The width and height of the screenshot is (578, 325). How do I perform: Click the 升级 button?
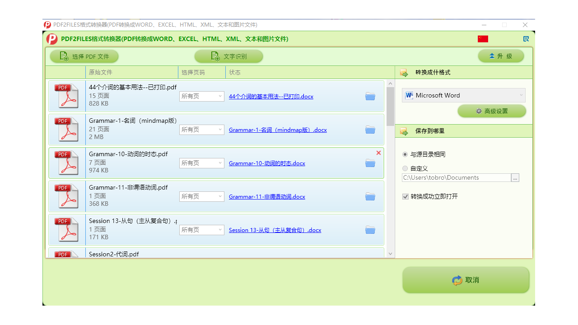click(x=501, y=56)
